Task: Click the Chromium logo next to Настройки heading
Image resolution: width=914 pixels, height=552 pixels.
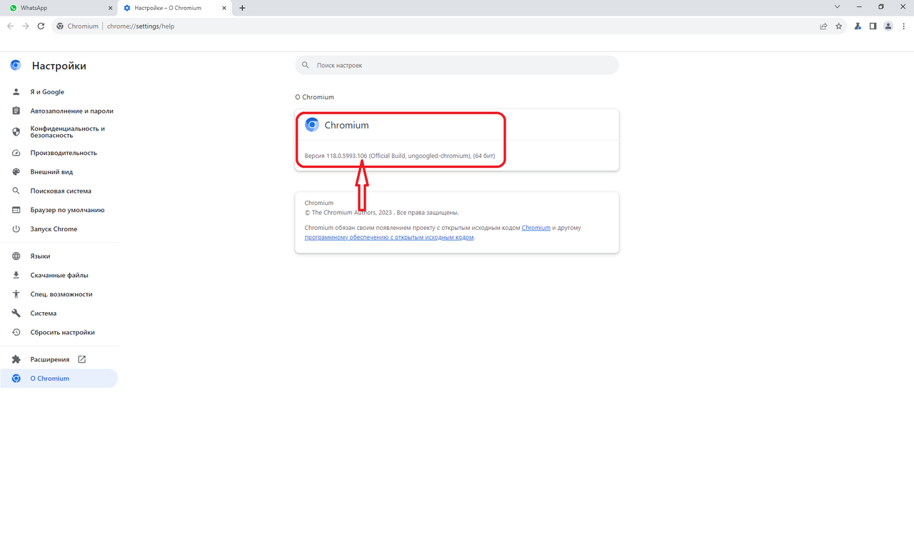Action: tap(16, 66)
